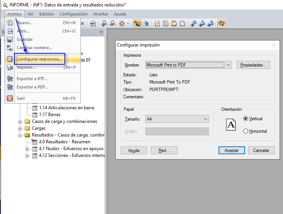This screenshot has width=283, height=214.
Task: Open the Ver menu
Action: (30, 14)
